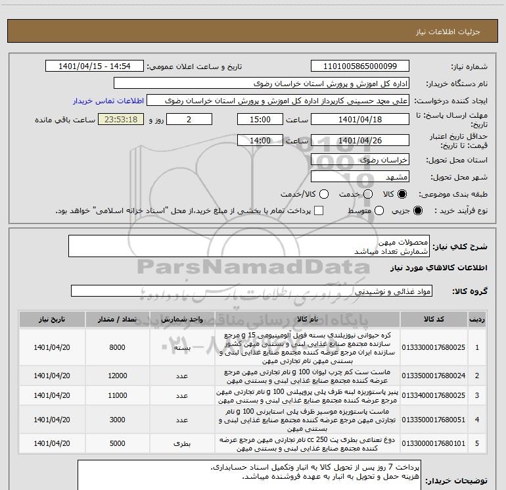Click the mint doogh name in row 5
The height and width of the screenshot is (490, 506).
tap(308, 444)
